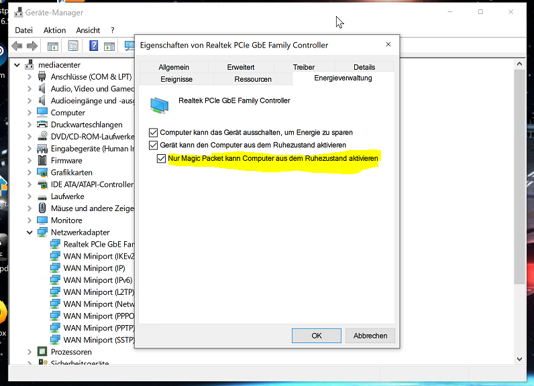Click the vertical scrollbar thumb in Geräte-Manager
The height and width of the screenshot is (386, 534).
pos(519,177)
